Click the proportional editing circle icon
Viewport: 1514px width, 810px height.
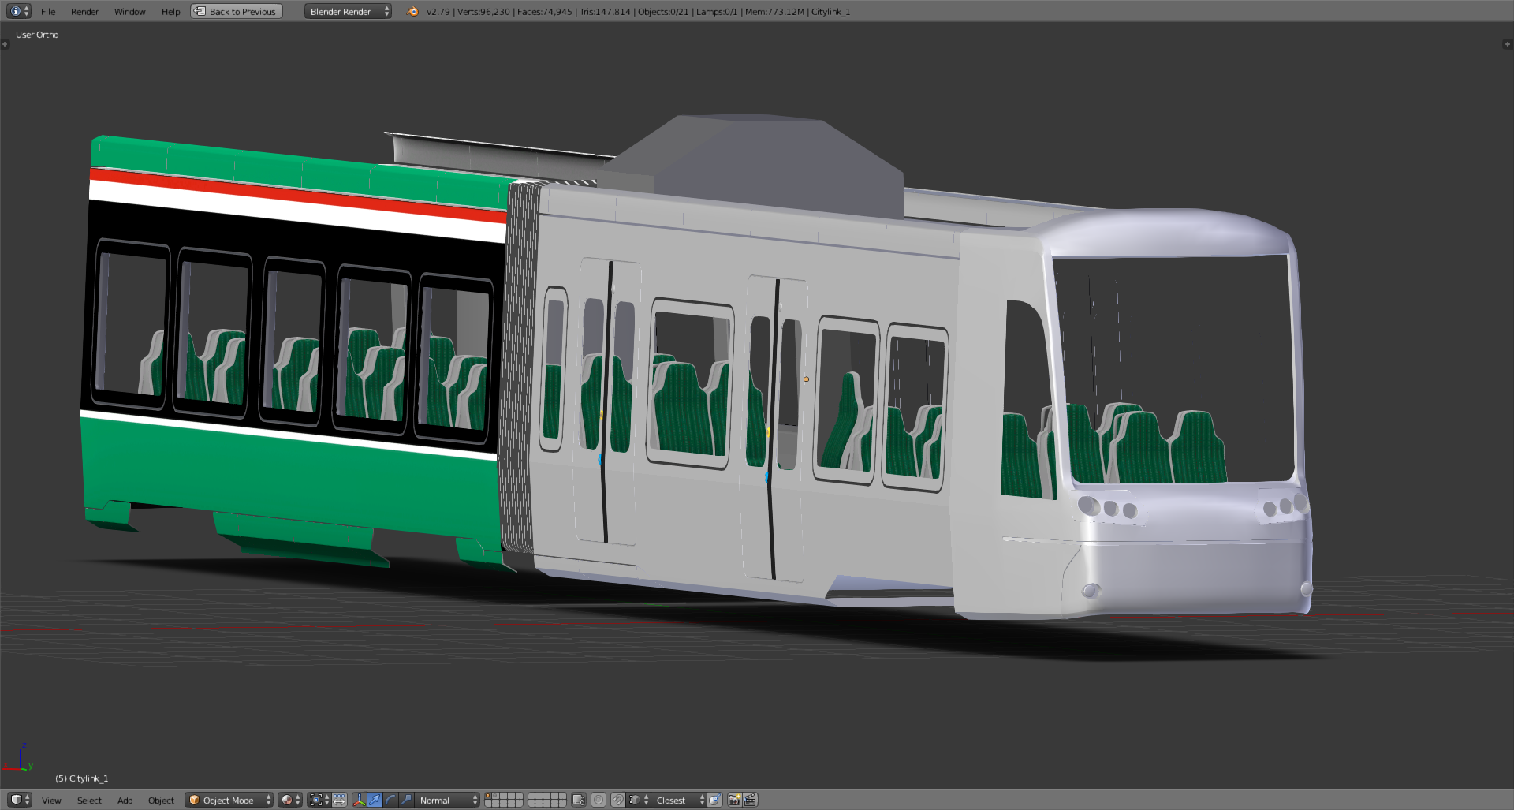[x=599, y=800]
